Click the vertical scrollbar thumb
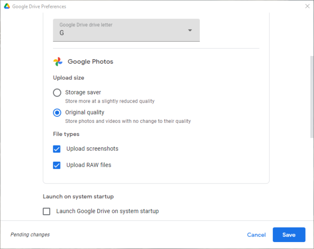 tap(312, 97)
